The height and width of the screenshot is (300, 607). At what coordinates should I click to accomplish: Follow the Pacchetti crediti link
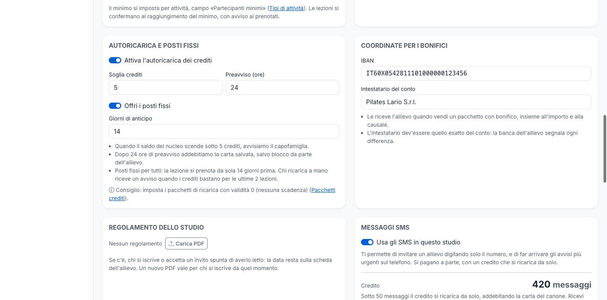(x=222, y=194)
